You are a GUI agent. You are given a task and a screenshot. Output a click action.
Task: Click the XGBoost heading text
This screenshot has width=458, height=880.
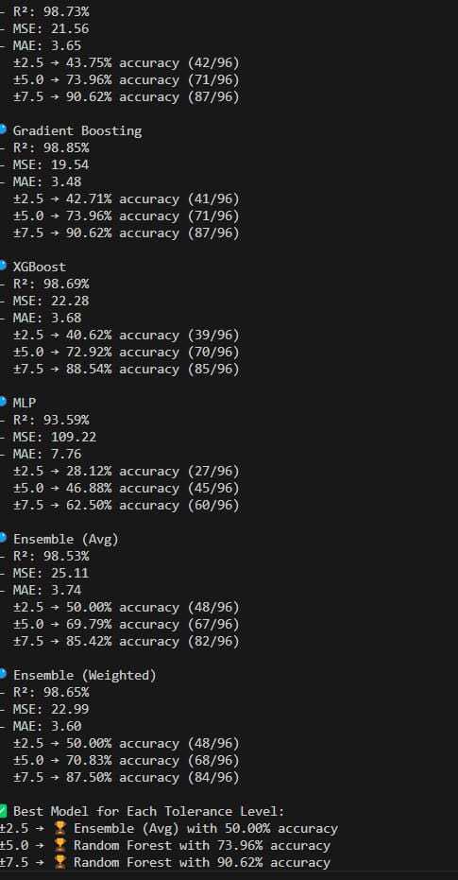40,267
